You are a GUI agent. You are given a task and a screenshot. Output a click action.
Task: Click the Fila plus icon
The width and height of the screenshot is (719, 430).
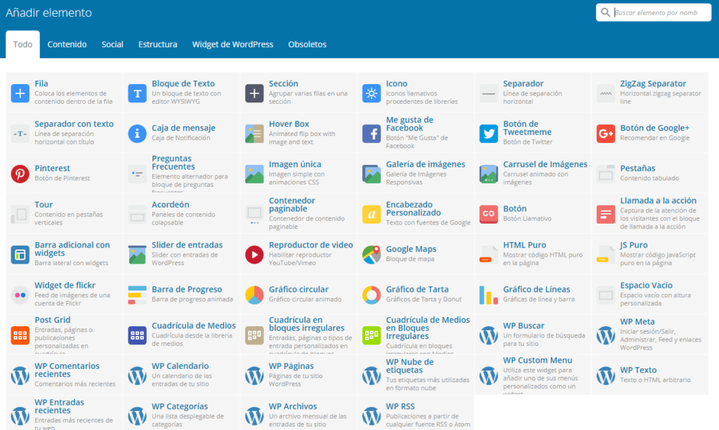coord(20,93)
